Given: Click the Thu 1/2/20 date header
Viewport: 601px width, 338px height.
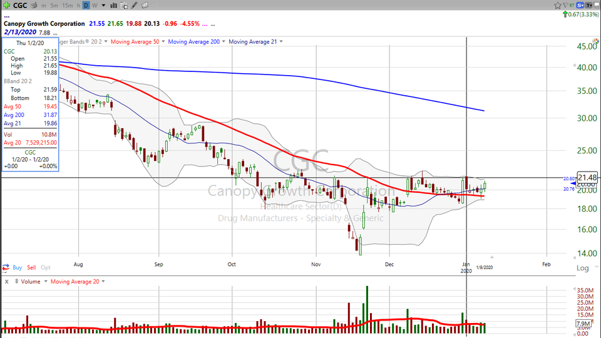Looking at the screenshot, I should click(x=30, y=43).
